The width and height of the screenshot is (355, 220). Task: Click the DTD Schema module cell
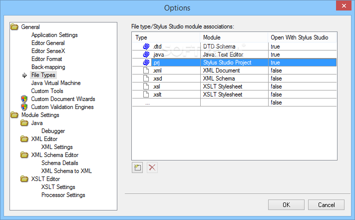(234, 46)
